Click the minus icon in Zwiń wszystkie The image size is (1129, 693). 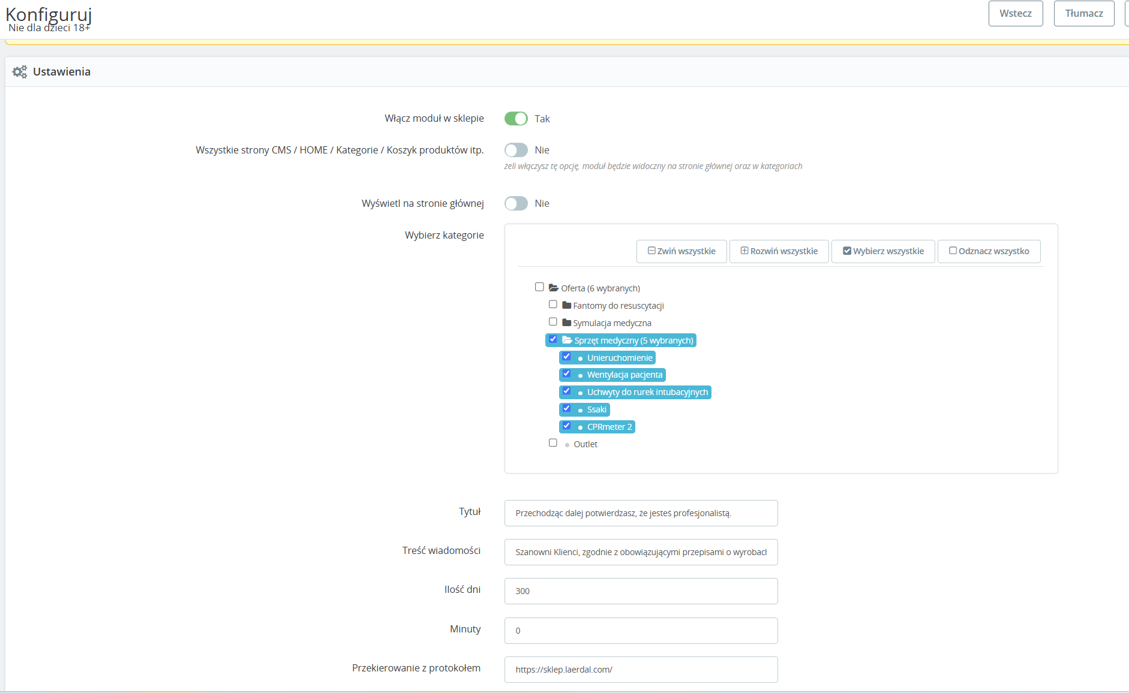click(651, 251)
